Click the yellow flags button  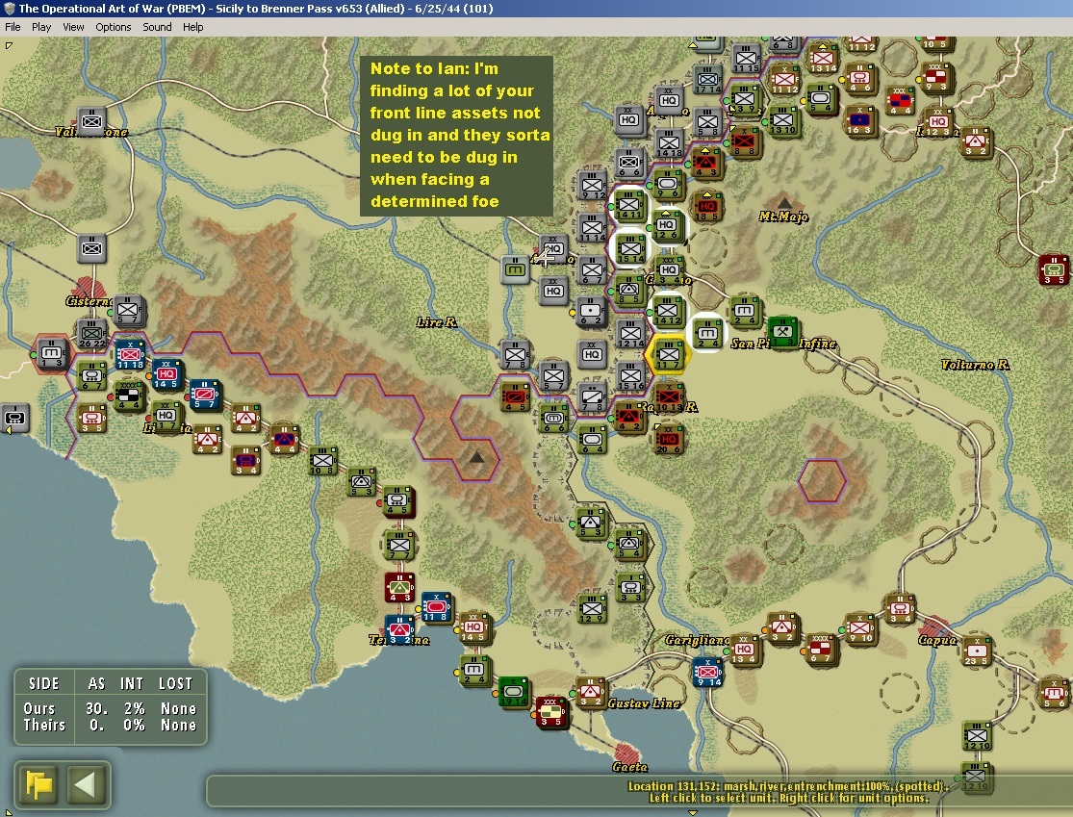[x=39, y=784]
